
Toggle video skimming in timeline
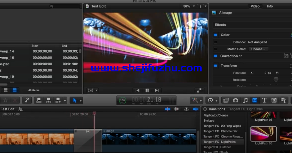[167, 109]
